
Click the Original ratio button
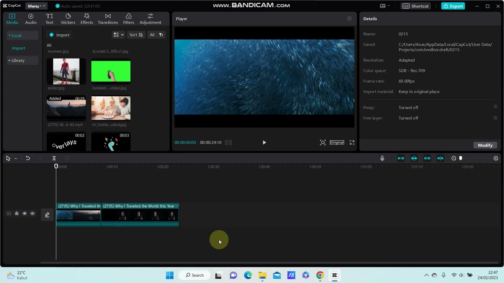tap(337, 142)
